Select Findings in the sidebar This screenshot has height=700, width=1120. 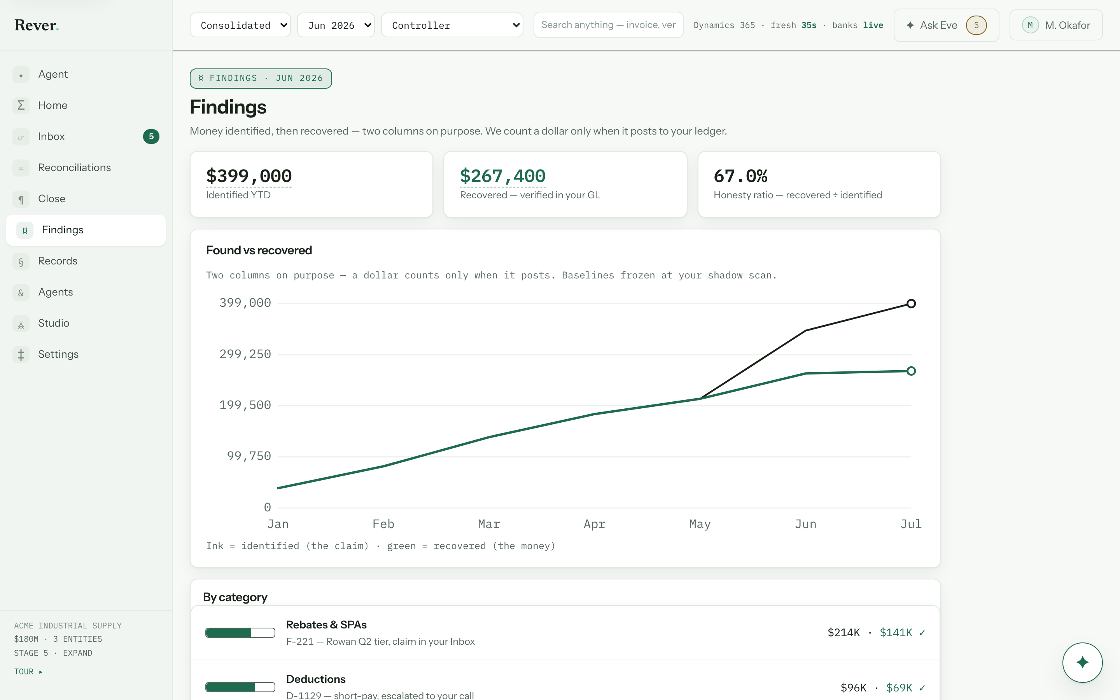[86, 230]
